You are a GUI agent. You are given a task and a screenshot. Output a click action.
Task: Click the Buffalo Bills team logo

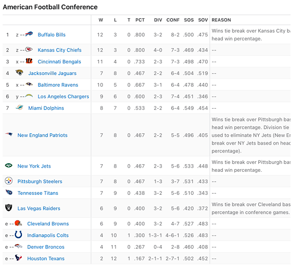[x=29, y=34]
